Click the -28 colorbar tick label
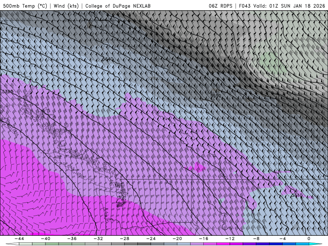328x246 pixels. 125,239
